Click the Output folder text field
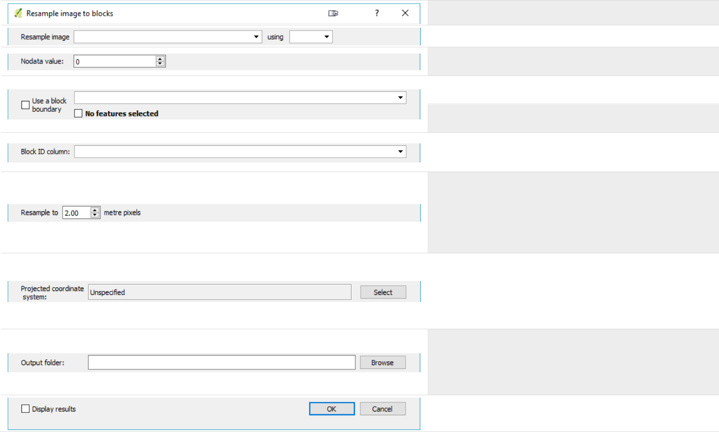The width and height of the screenshot is (719, 432). tap(222, 363)
